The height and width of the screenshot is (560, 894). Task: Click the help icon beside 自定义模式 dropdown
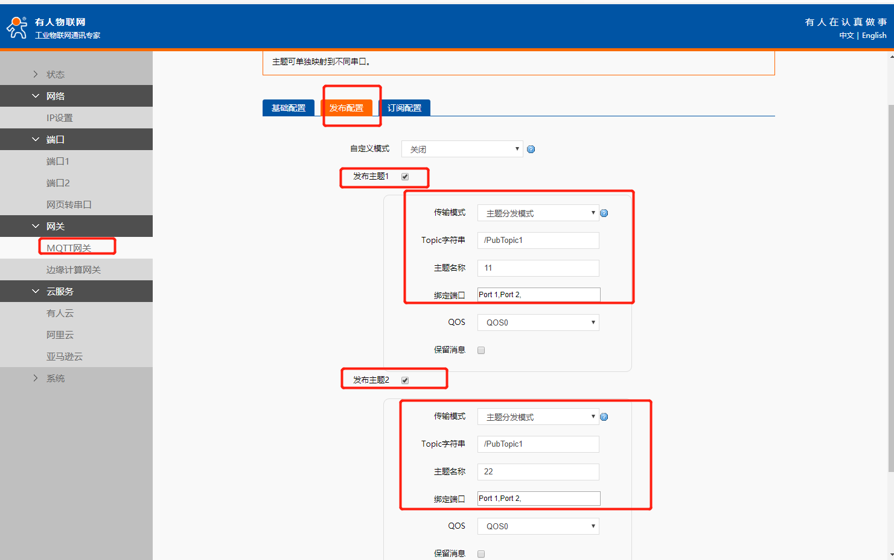[531, 149]
